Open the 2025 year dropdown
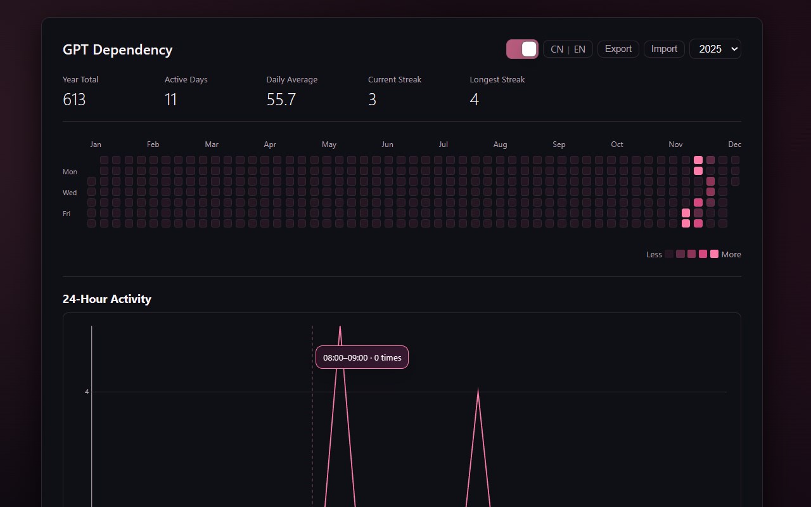The width and height of the screenshot is (811, 507). pos(715,49)
